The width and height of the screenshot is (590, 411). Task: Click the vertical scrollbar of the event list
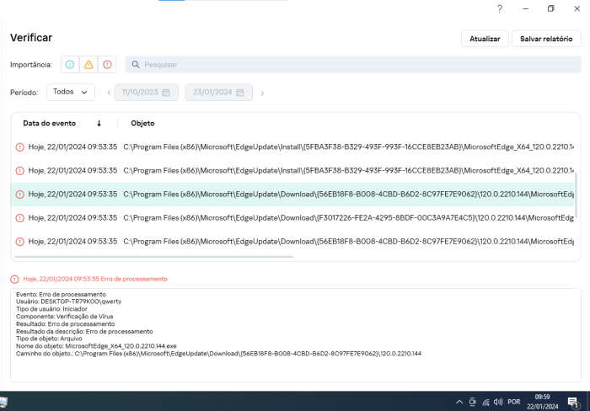(x=576, y=195)
